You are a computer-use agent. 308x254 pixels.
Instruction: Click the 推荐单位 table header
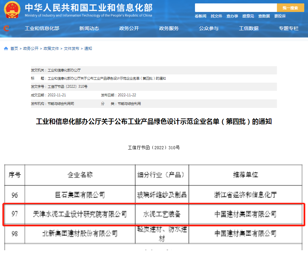click(x=246, y=175)
